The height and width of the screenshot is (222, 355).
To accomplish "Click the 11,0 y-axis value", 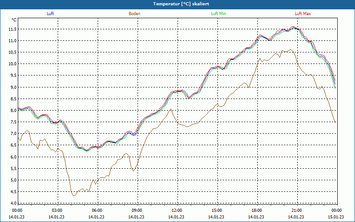I will pos(12,41).
